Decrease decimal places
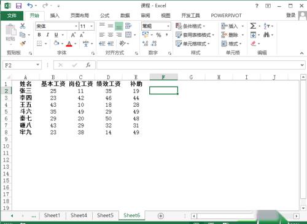The height and width of the screenshot is (224, 307). pos(154,44)
